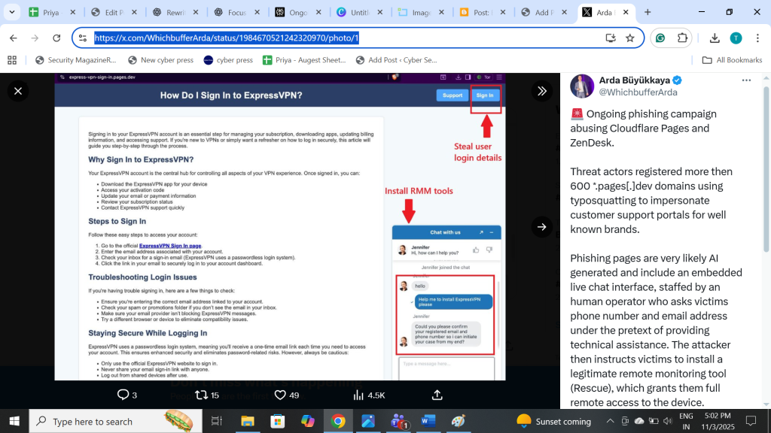Go to next photo with right arrow
Viewport: 771px width, 433px height.
(541, 226)
